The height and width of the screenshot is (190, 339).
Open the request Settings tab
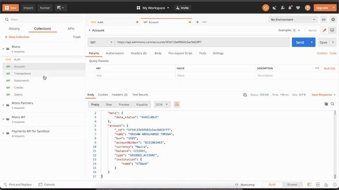(x=218, y=53)
